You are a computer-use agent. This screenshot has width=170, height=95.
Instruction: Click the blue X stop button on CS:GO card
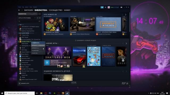[47, 63]
